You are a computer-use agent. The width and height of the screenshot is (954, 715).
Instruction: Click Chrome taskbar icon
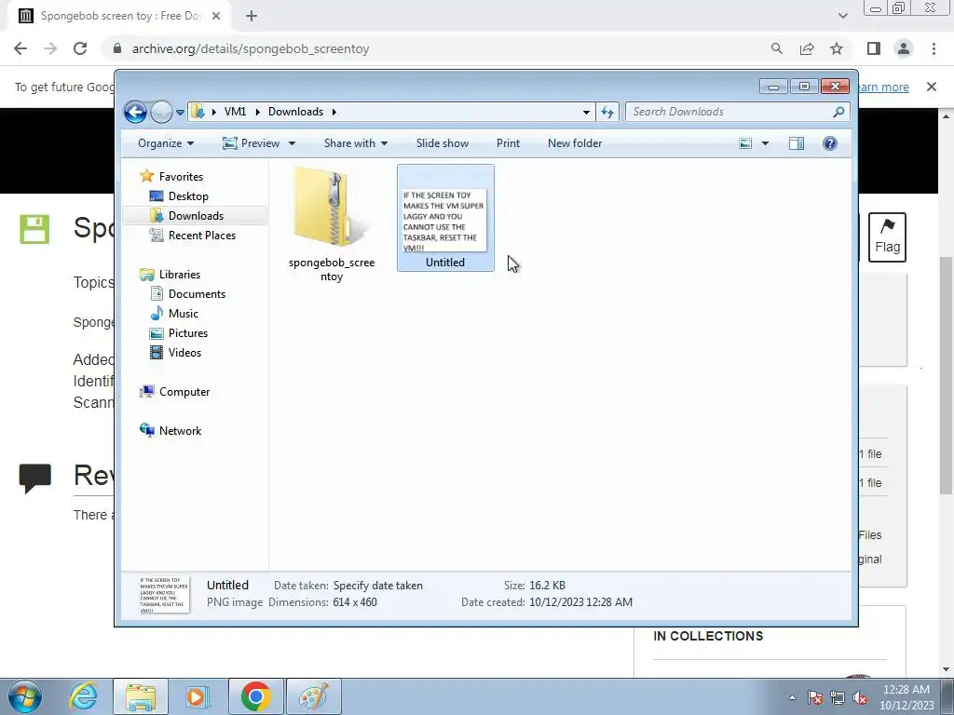pyautogui.click(x=255, y=696)
